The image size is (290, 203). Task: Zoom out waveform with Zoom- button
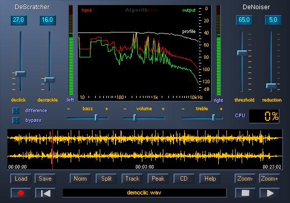[245, 179]
